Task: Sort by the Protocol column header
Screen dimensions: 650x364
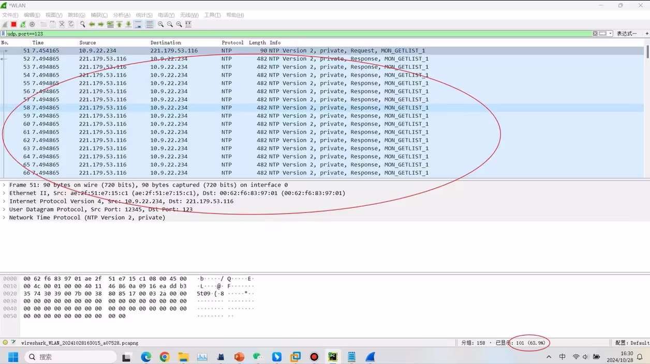Action: 234,42
